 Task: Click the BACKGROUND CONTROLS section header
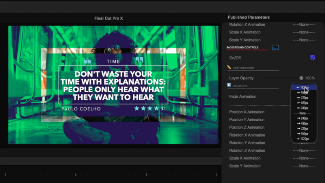242,47
